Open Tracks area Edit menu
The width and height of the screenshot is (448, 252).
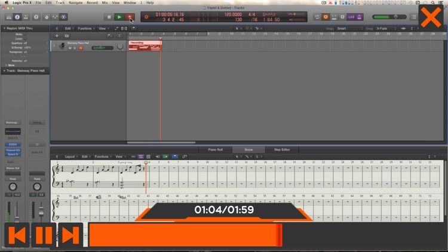(69, 29)
